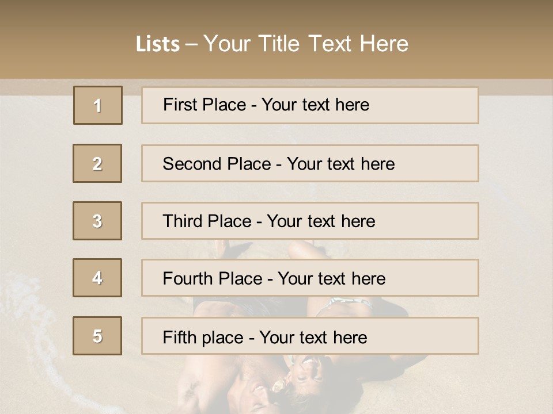Pick the number 3 box

97,221
